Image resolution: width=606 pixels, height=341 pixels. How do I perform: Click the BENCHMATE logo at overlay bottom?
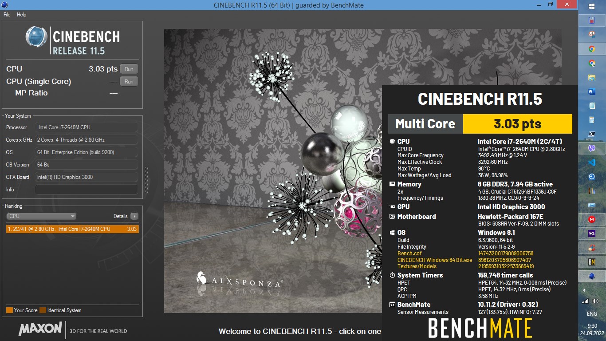[480, 329]
